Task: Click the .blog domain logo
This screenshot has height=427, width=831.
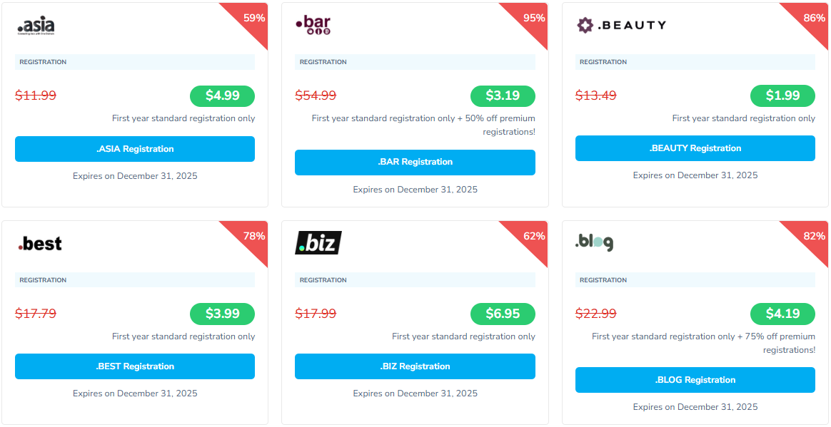Action: click(594, 242)
